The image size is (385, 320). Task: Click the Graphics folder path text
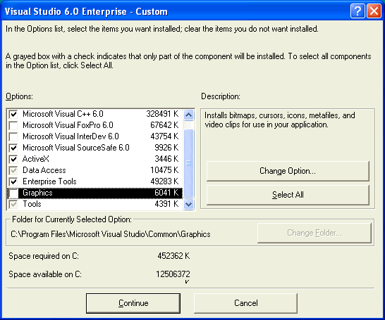pos(111,234)
